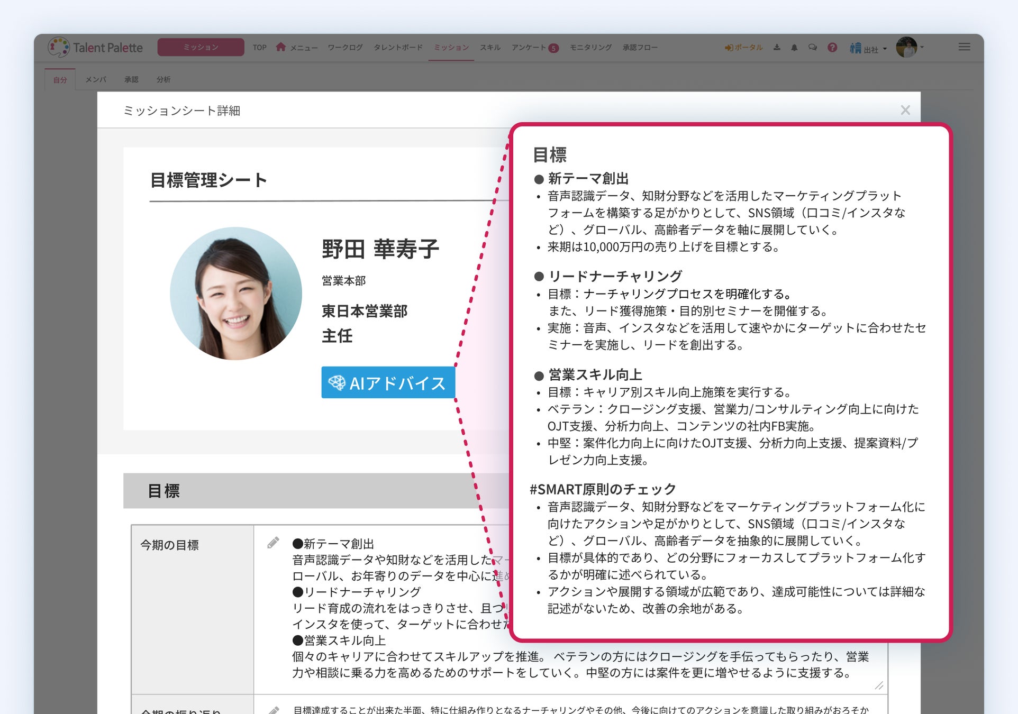Click the Talent Palette logo
1018x714 pixels.
[96, 48]
